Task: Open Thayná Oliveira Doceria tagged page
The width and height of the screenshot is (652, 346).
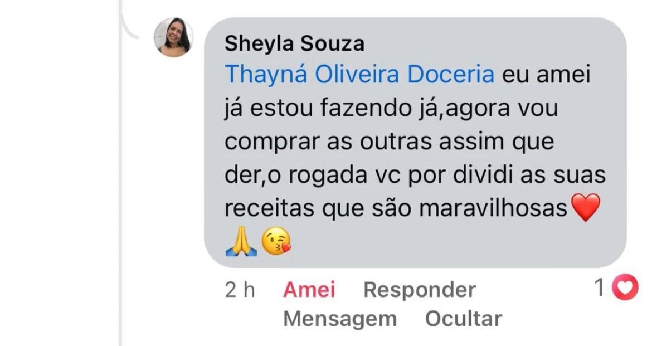Action: click(359, 75)
